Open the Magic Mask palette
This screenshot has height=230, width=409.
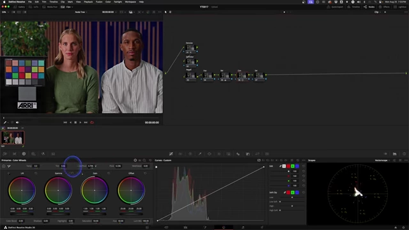pyautogui.click(x=229, y=154)
